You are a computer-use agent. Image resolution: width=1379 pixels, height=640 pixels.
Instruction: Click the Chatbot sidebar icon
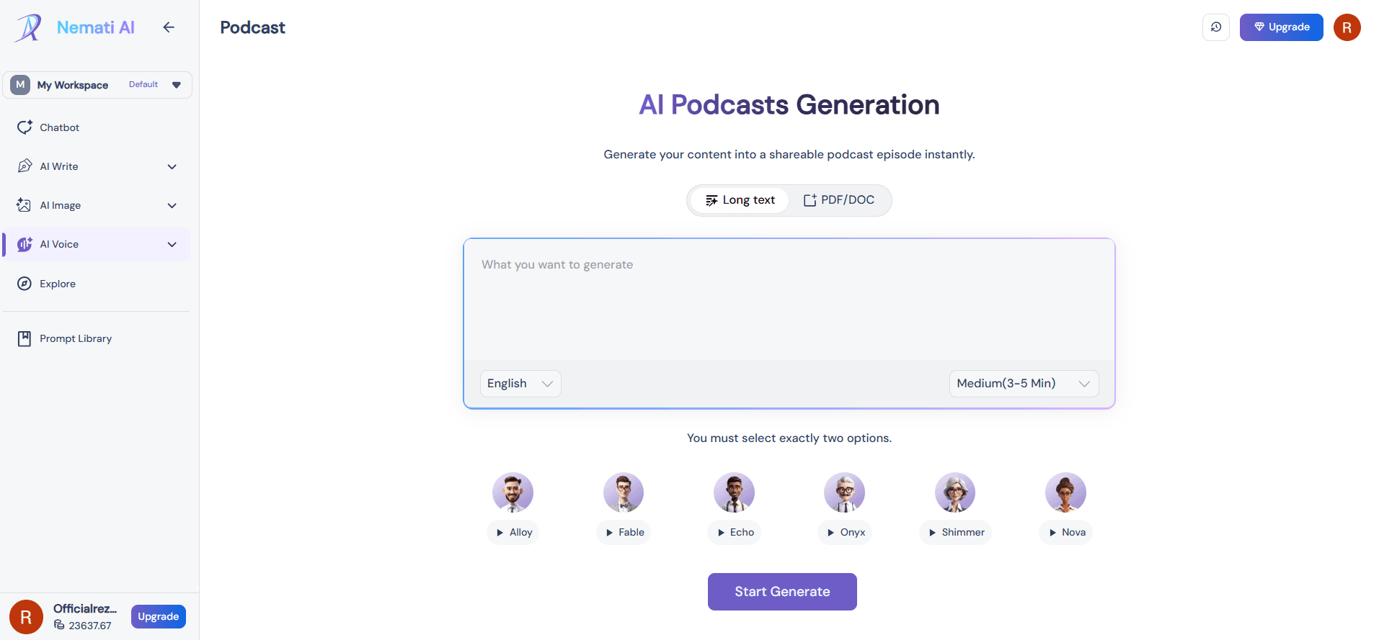point(25,127)
